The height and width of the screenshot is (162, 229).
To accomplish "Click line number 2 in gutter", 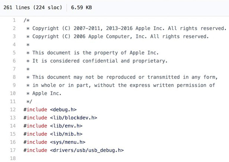I will [14, 28].
